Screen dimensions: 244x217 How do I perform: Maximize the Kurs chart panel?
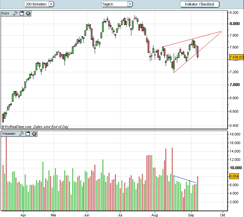(x=22, y=13)
